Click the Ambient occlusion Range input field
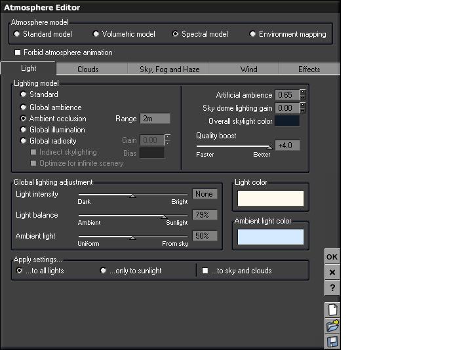 155,119
